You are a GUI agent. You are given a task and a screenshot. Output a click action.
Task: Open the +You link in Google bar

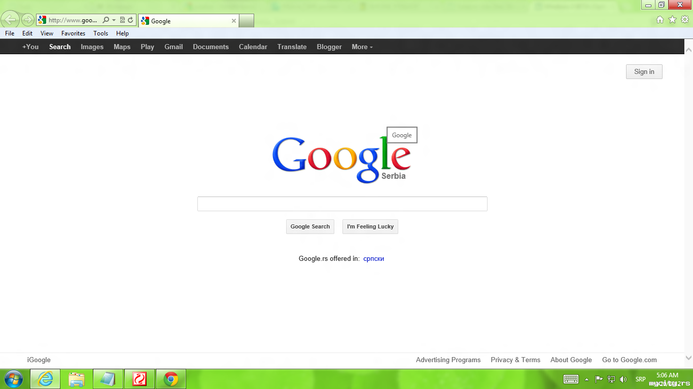[30, 47]
